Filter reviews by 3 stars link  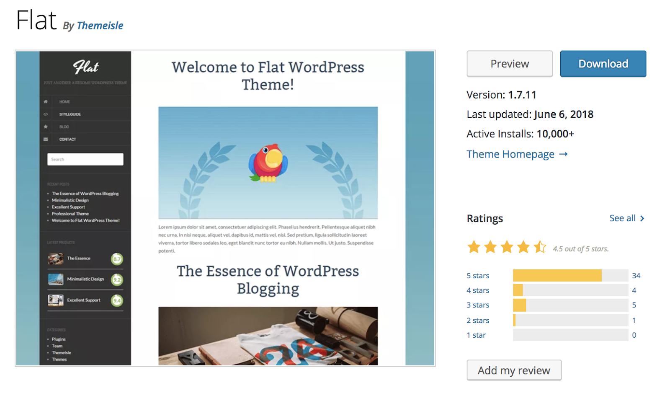[x=478, y=305]
